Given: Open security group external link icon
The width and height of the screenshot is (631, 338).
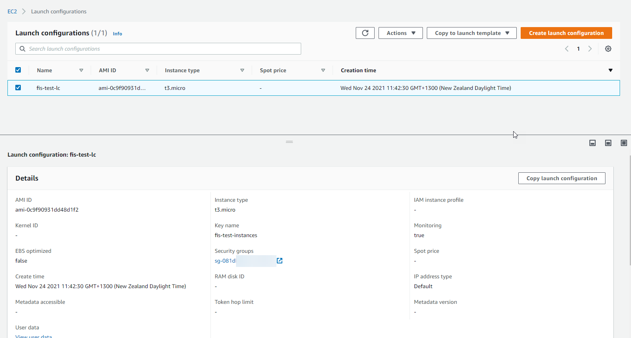Looking at the screenshot, I should (280, 261).
